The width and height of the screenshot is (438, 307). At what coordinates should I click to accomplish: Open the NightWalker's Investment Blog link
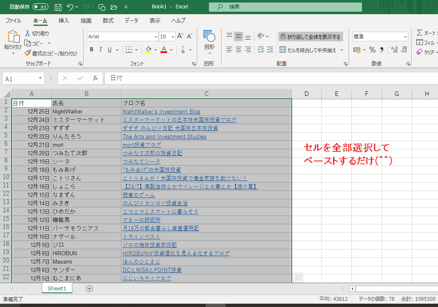pyautogui.click(x=161, y=111)
